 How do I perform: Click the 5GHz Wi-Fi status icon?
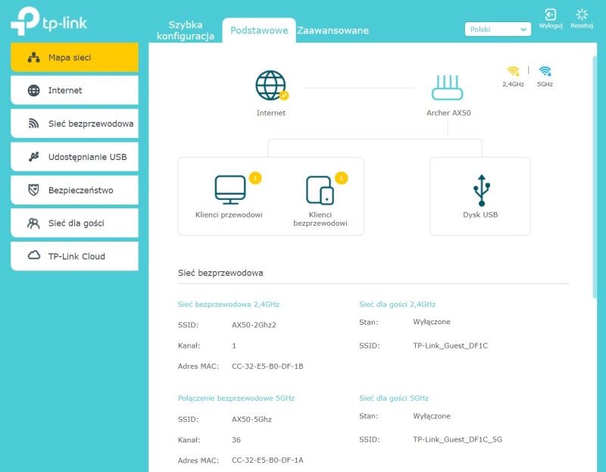tap(545, 71)
